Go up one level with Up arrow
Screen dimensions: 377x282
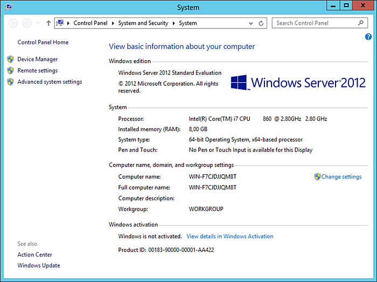point(48,23)
